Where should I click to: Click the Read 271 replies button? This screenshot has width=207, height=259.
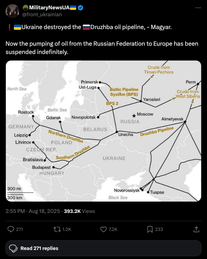point(103,248)
